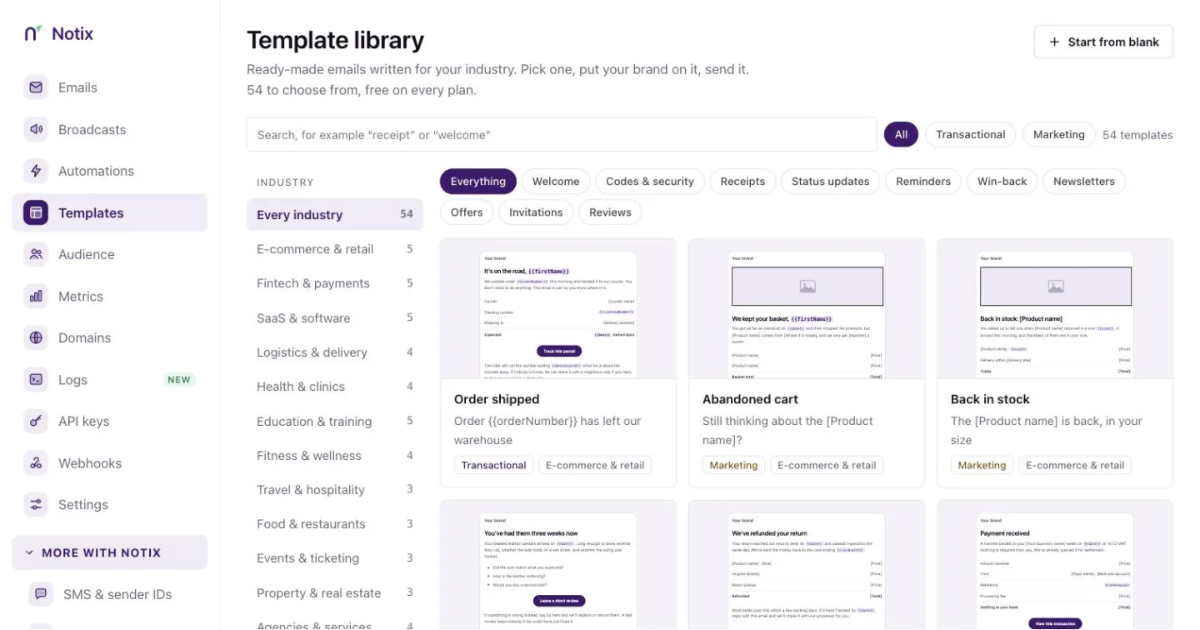Select Every industry in the list
Screen dimensions: 1200x630
(x=335, y=214)
